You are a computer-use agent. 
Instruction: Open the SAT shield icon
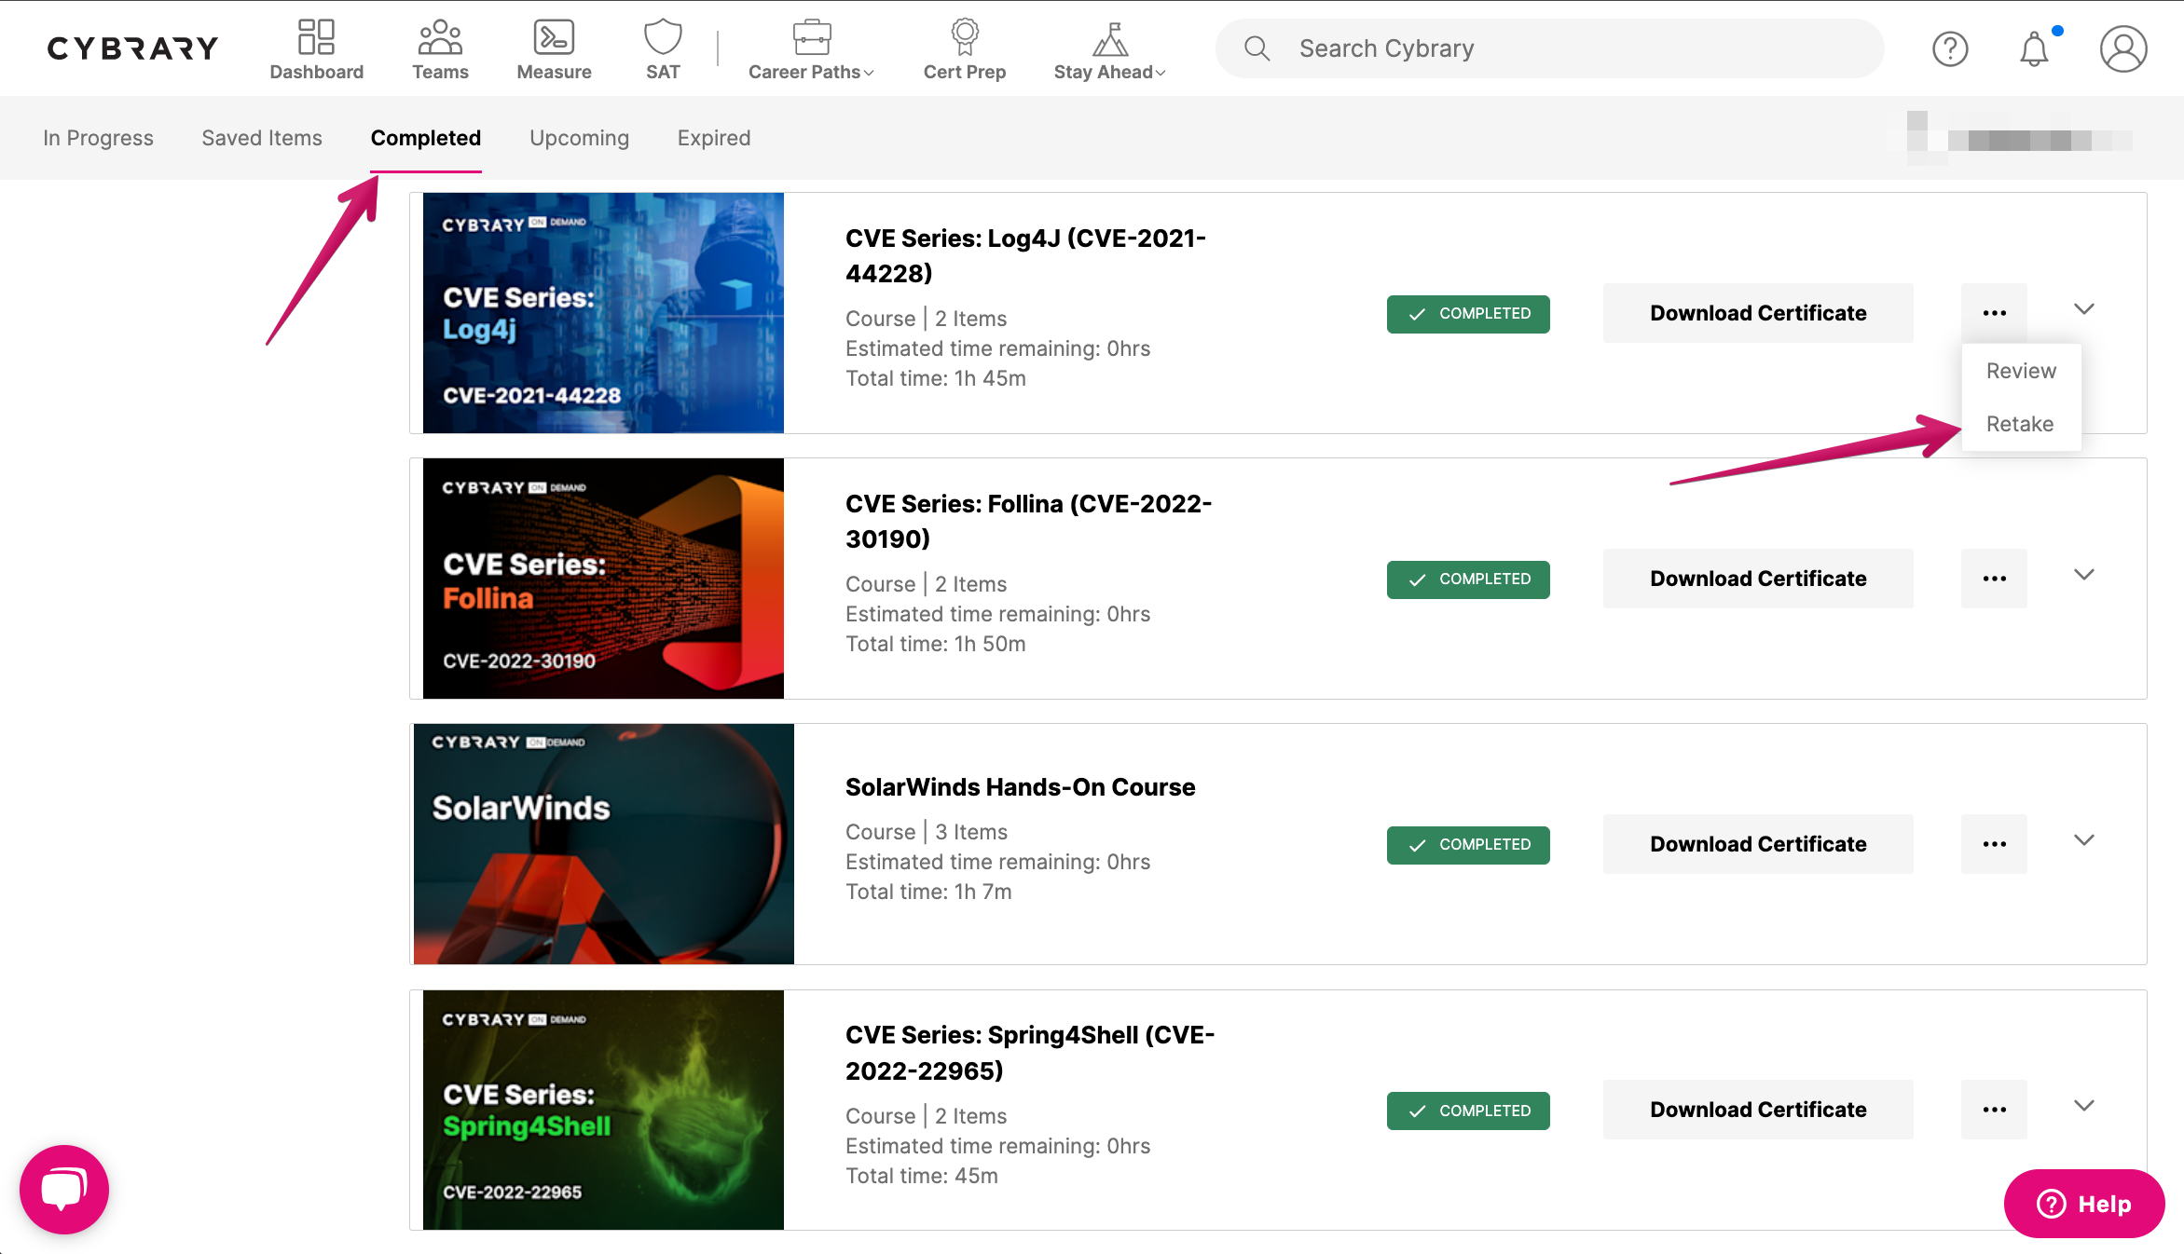(x=663, y=38)
